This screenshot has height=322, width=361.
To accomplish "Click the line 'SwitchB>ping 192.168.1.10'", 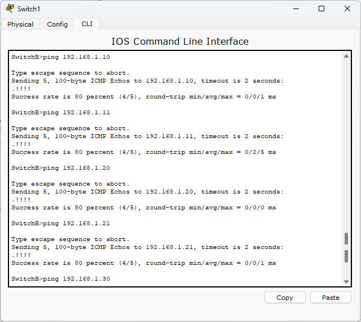I will [x=61, y=57].
